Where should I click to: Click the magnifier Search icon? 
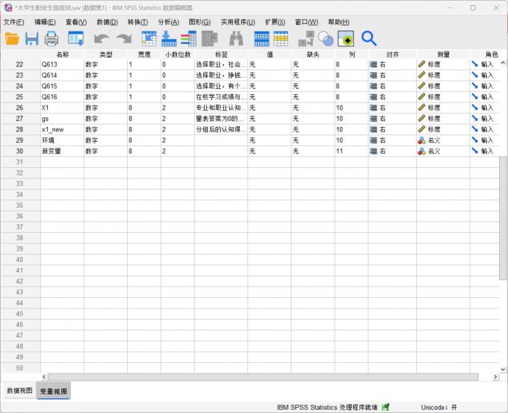click(x=368, y=38)
